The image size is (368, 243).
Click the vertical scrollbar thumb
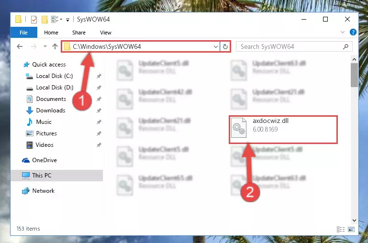click(355, 75)
